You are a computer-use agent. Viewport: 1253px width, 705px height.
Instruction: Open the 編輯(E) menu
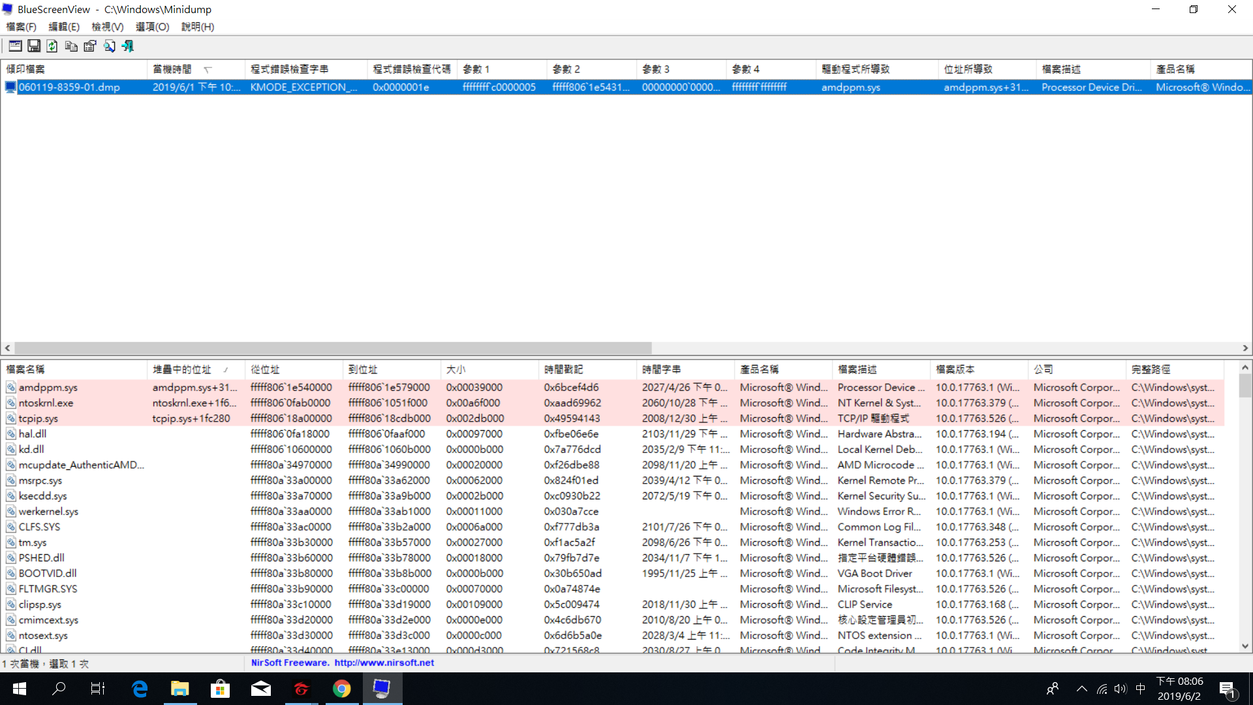(64, 27)
